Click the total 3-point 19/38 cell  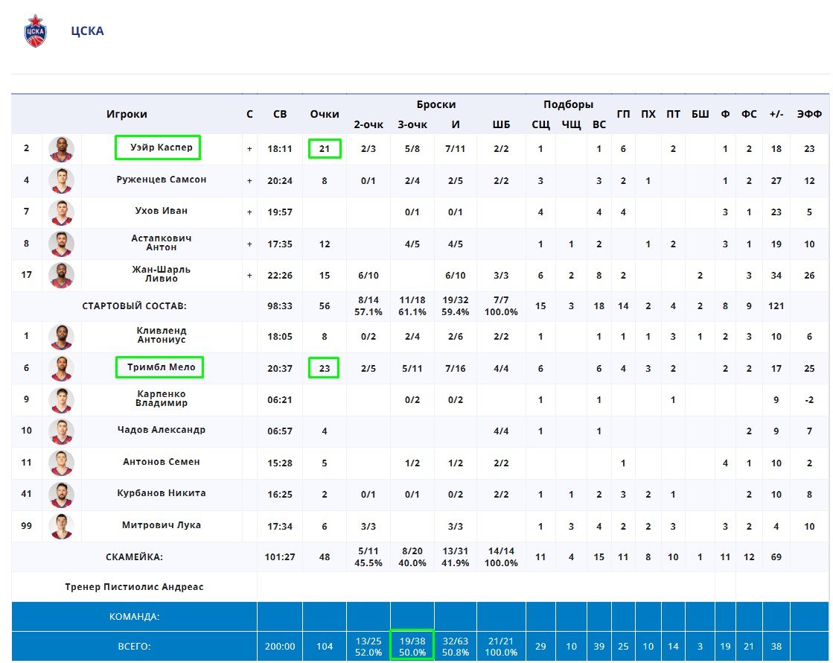point(412,647)
